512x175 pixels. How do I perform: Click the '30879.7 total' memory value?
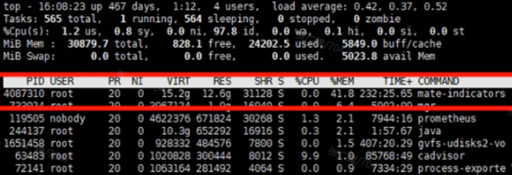click(105, 44)
